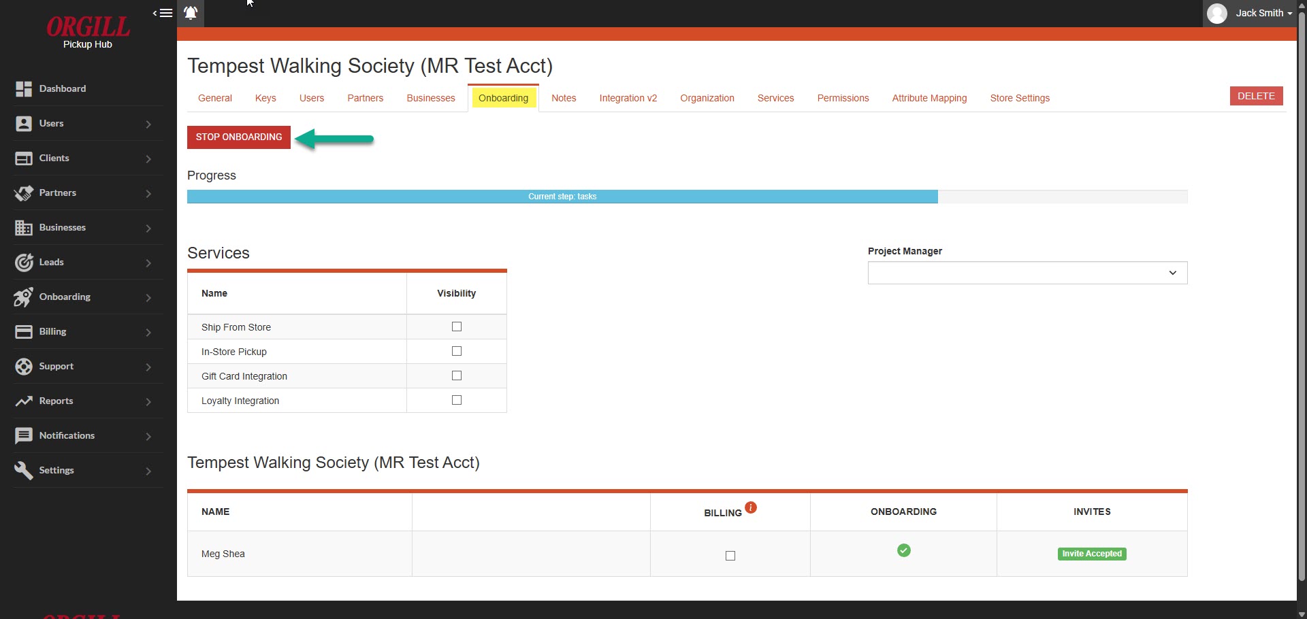Expand the Reports sidebar chevron

(148, 402)
